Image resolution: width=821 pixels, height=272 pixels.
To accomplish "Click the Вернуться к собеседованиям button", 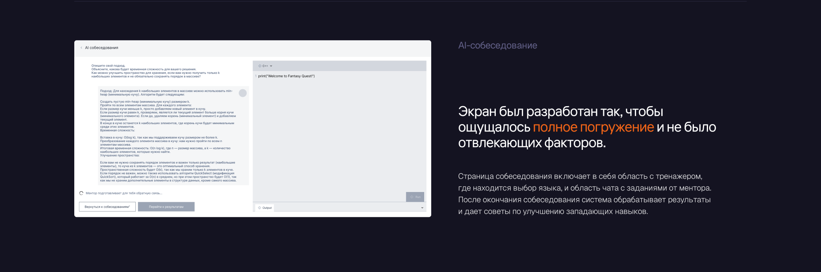I will tap(107, 207).
